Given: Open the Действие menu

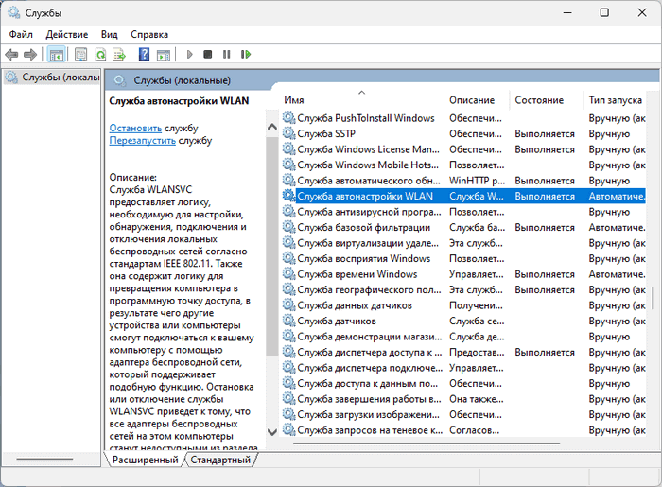Looking at the screenshot, I should coord(67,34).
